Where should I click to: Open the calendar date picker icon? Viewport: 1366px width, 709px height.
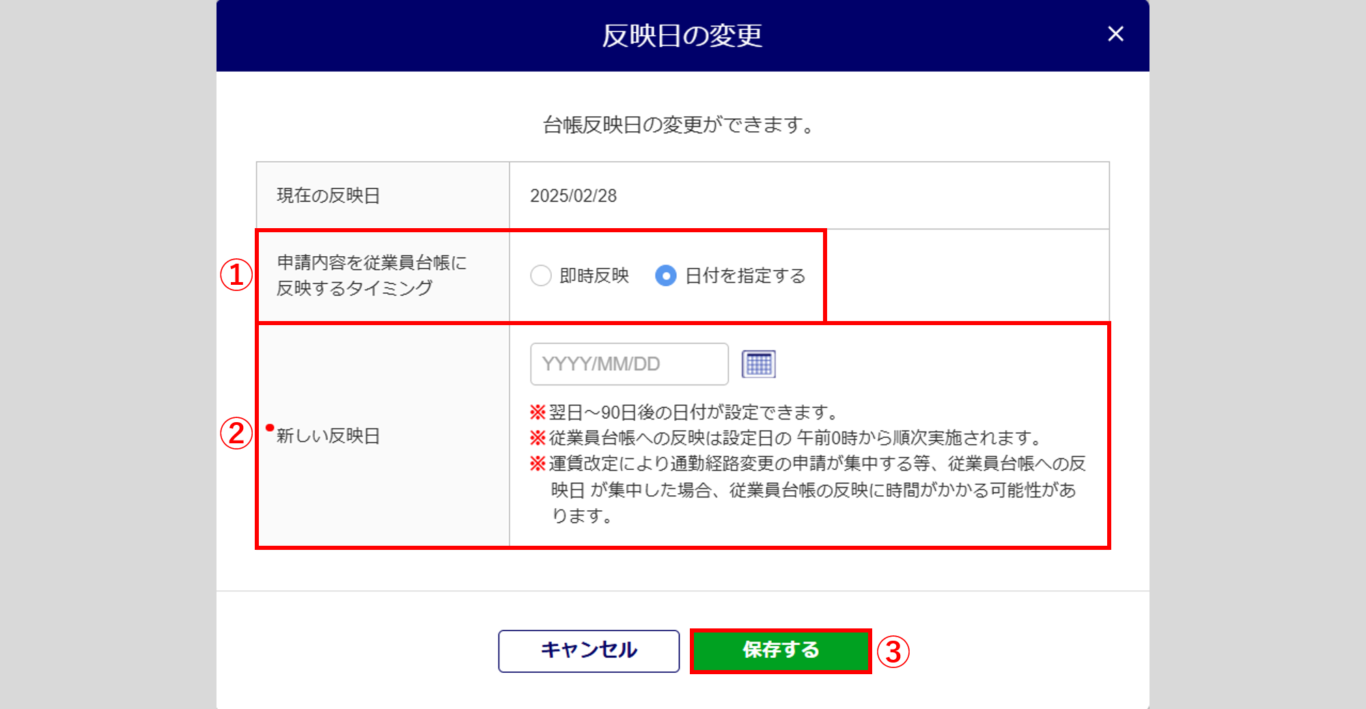pos(758,364)
